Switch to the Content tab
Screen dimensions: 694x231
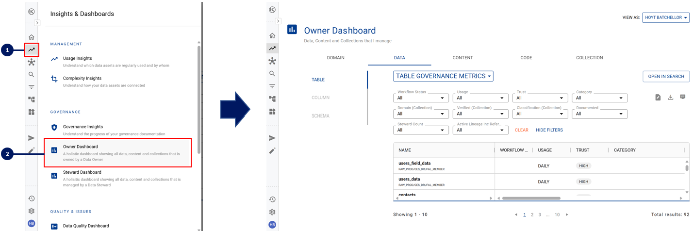point(463,58)
